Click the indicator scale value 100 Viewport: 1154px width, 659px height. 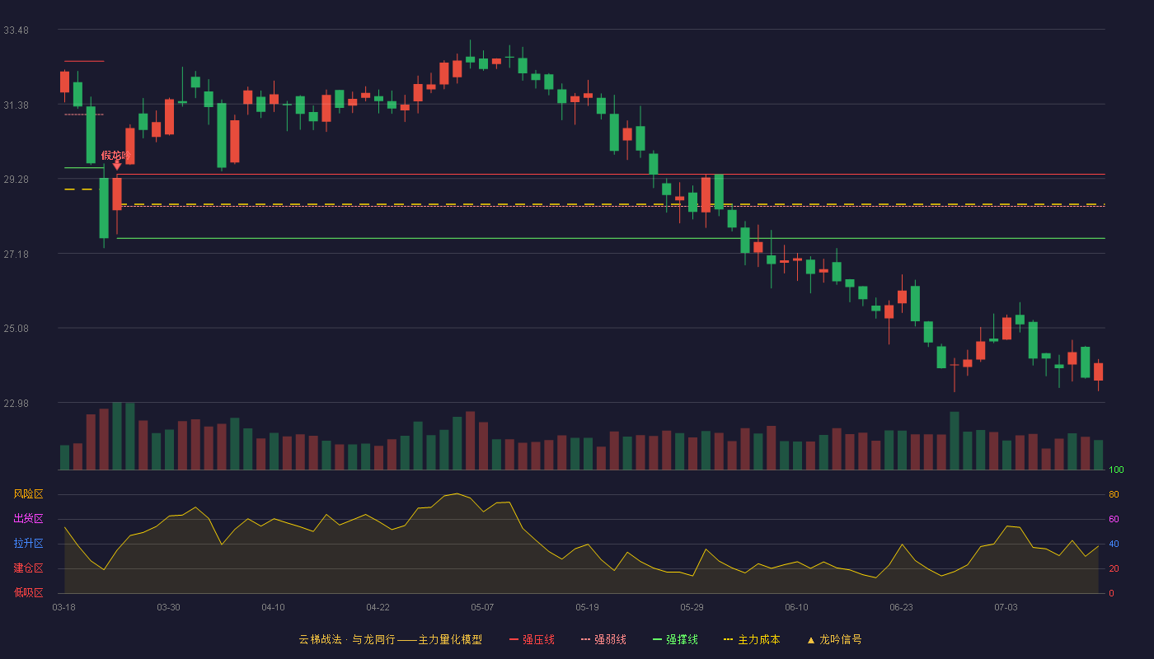(1116, 470)
